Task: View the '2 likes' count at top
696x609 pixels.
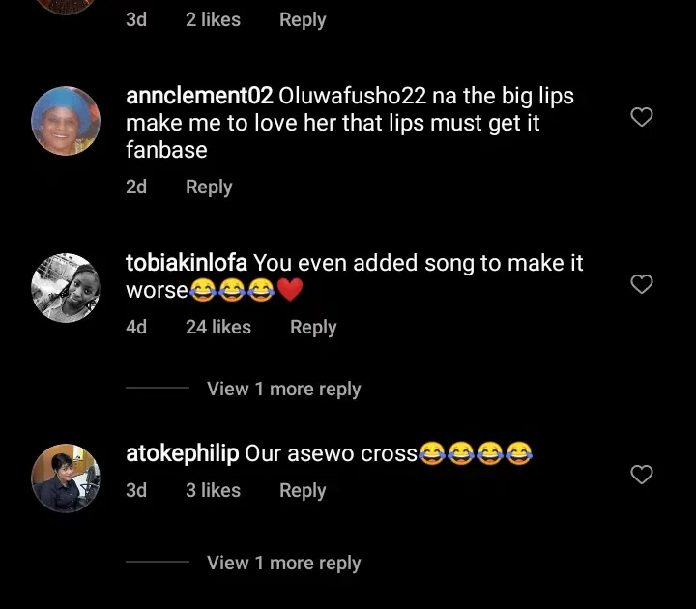Action: coord(213,19)
